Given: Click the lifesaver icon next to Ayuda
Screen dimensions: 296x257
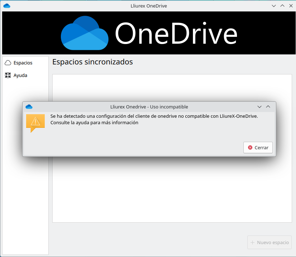Looking at the screenshot, I should pos(8,75).
